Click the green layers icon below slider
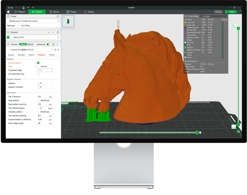The image size is (247, 195). [x=239, y=131]
